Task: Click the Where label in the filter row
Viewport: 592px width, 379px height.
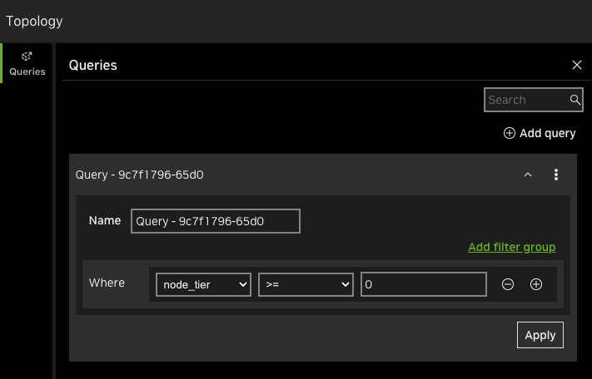Action: click(x=107, y=283)
